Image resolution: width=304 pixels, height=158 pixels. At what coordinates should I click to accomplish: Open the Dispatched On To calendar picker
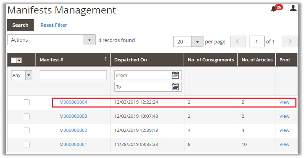[x=175, y=87]
